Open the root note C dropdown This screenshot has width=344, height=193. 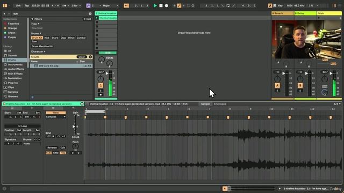(96, 5)
